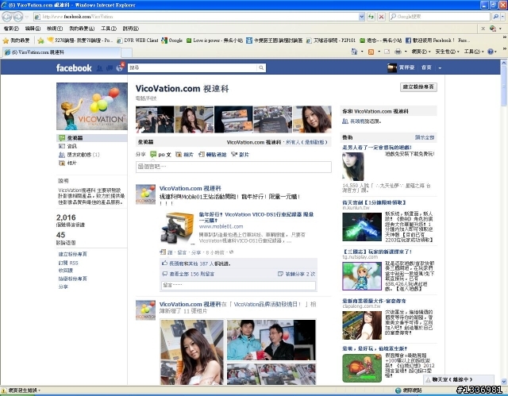
Task: Click the browser Back arrow button
Action: 7,17
